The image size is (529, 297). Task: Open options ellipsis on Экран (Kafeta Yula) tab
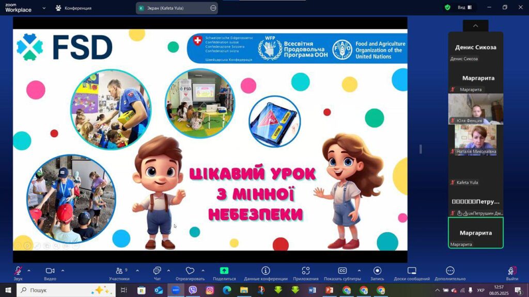(x=213, y=8)
